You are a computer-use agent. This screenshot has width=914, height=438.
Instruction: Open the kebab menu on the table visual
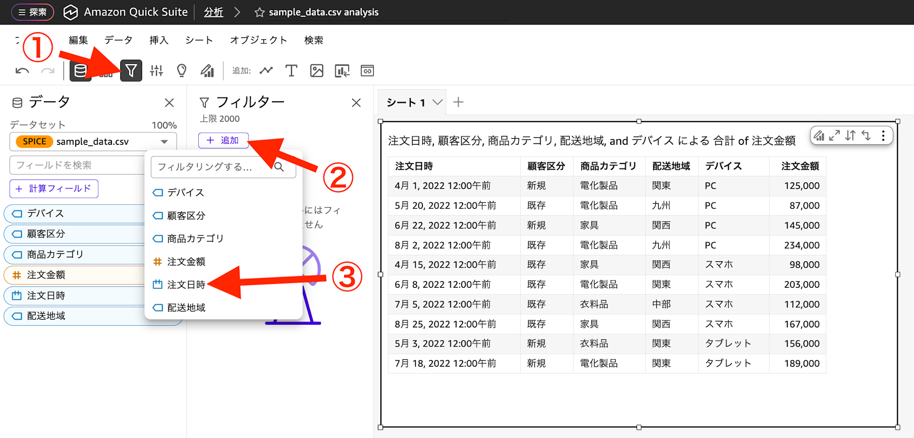883,135
